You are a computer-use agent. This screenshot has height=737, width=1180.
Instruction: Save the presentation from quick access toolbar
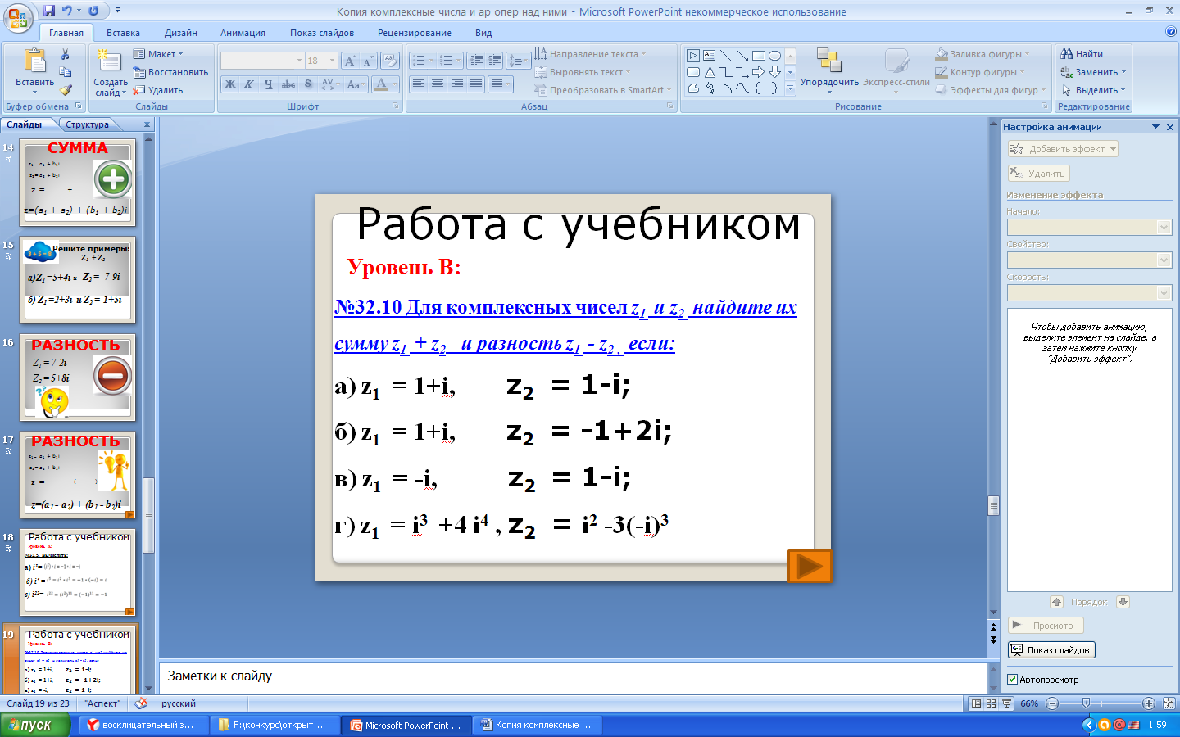(49, 11)
